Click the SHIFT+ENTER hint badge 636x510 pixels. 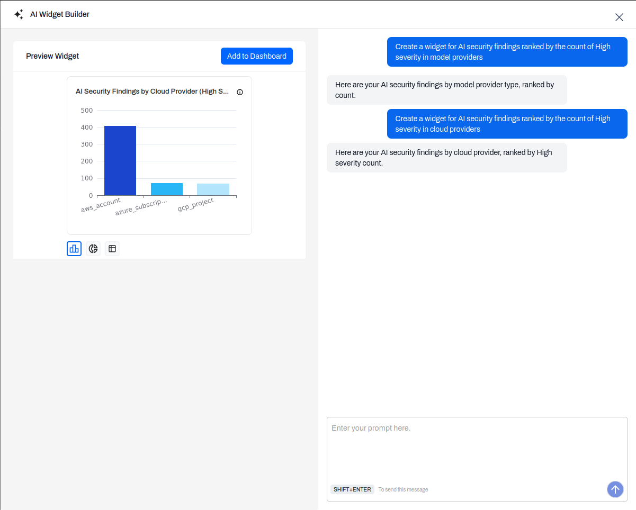(x=352, y=489)
